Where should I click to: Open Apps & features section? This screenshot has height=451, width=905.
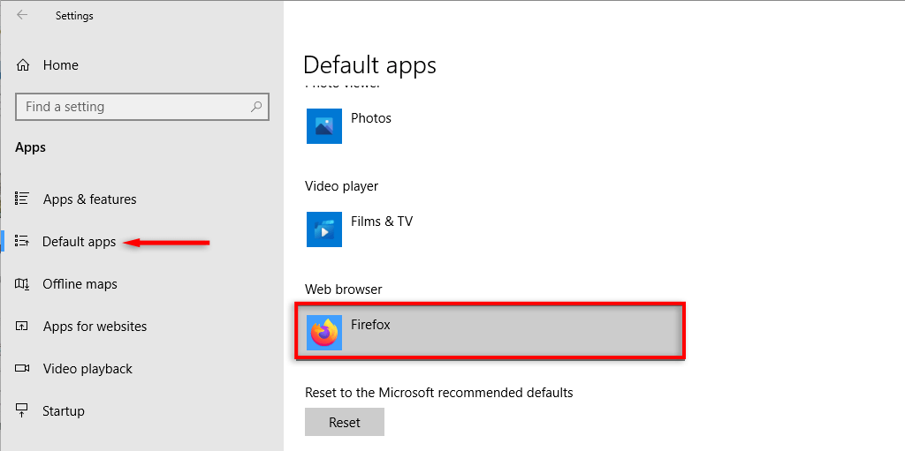pyautogui.click(x=89, y=199)
